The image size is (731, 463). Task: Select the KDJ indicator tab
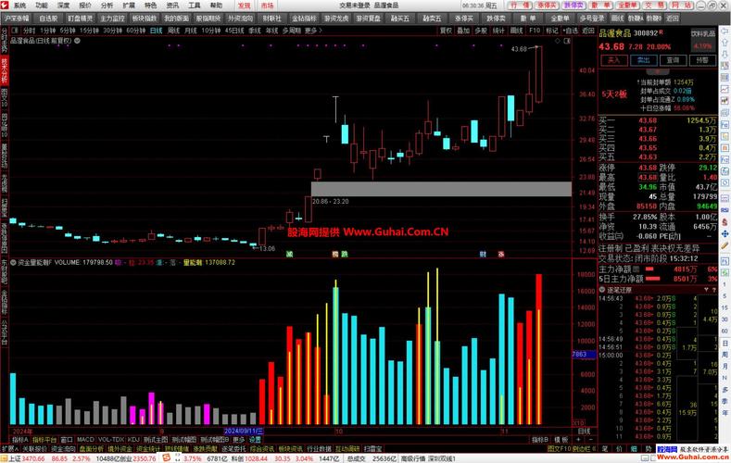[133, 439]
